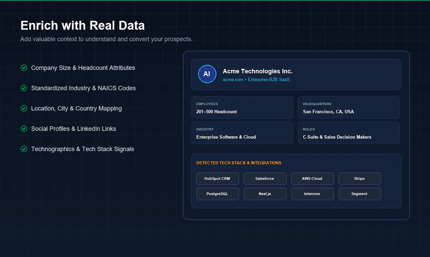Click check icon beside Location, City & Country Mapping
Image resolution: width=430 pixels, height=257 pixels.
pyautogui.click(x=24, y=108)
